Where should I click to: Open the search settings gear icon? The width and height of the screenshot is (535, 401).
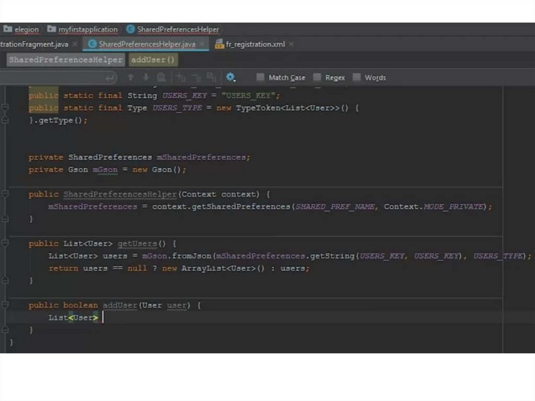[x=230, y=77]
